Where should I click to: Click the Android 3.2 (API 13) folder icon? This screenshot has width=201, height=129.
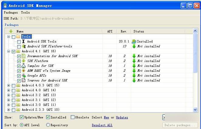tap(18, 95)
